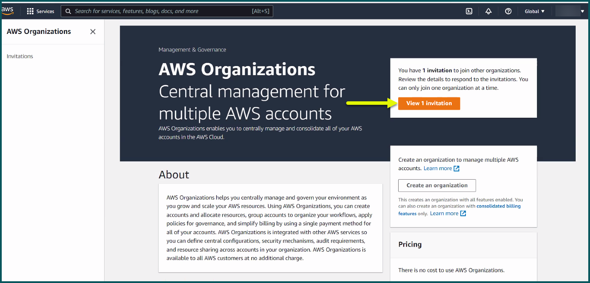This screenshot has height=283, width=590.
Task: Close the AWS Organizations side panel
Action: (x=93, y=32)
